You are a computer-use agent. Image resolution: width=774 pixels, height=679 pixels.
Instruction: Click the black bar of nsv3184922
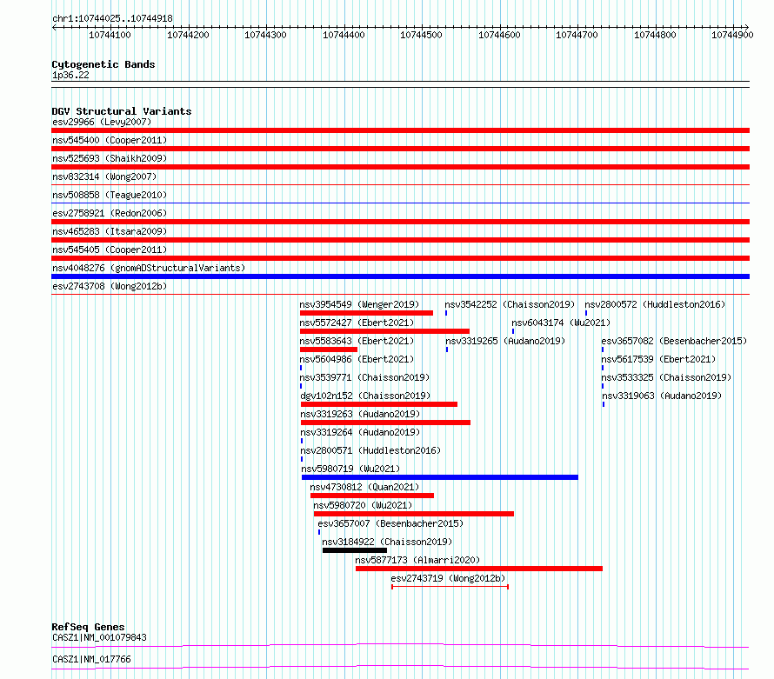point(355,550)
